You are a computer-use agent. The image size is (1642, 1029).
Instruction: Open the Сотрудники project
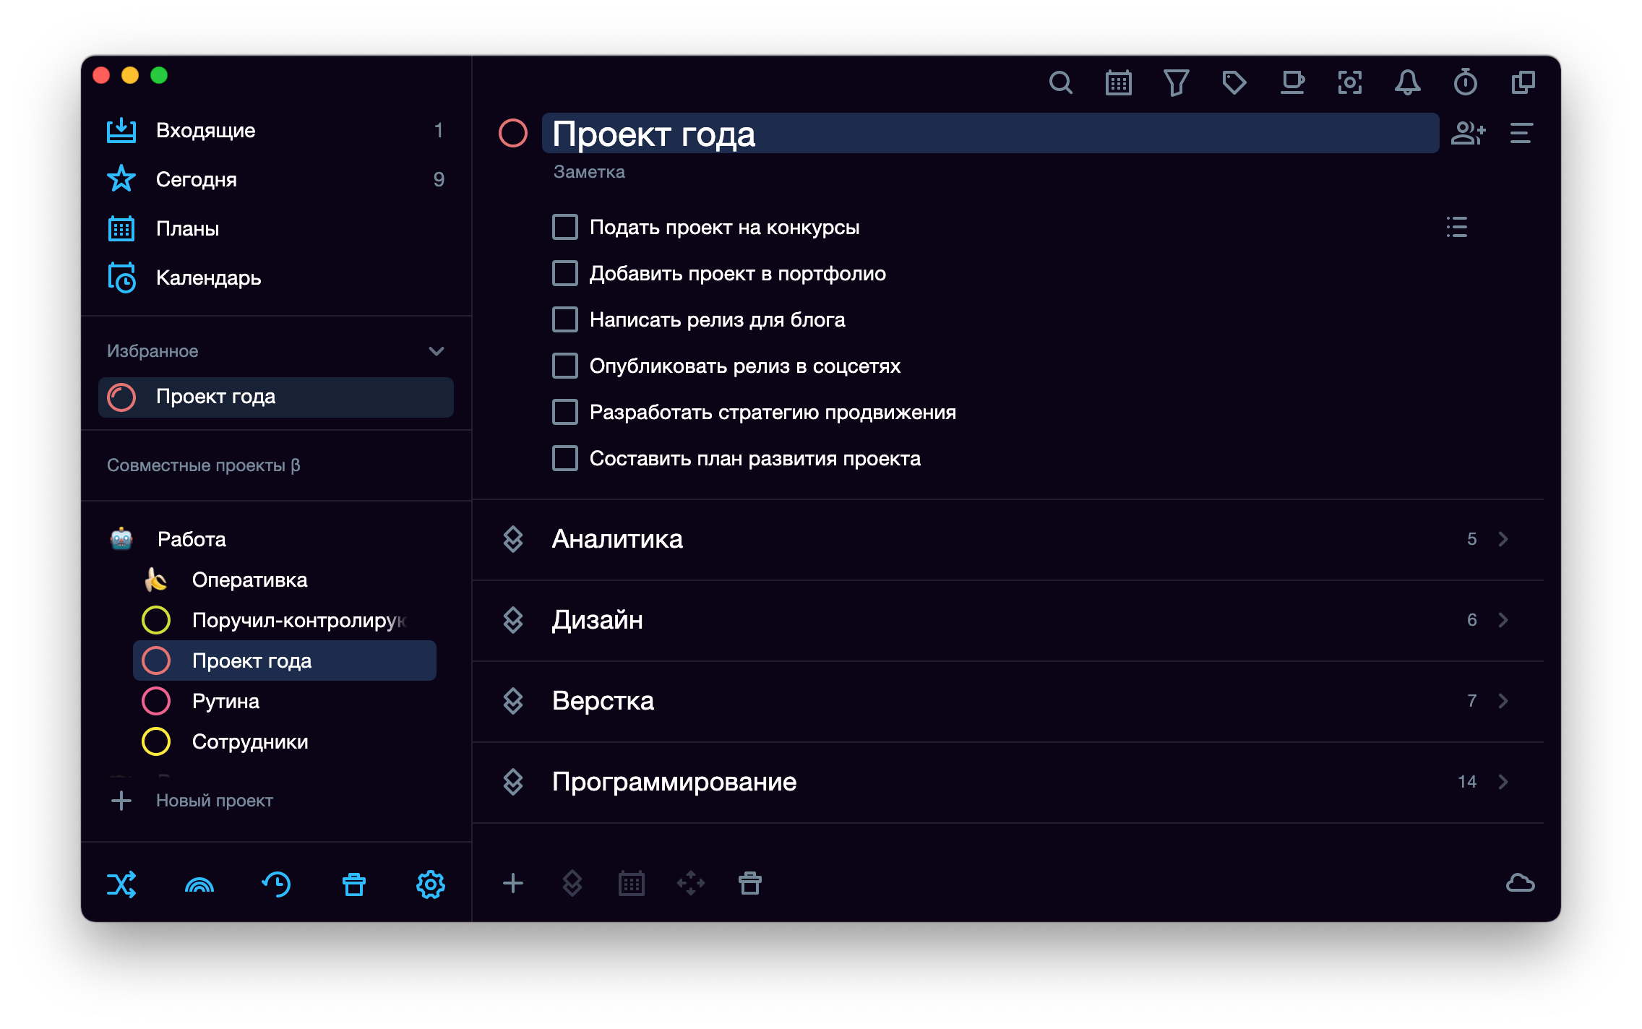tap(285, 741)
